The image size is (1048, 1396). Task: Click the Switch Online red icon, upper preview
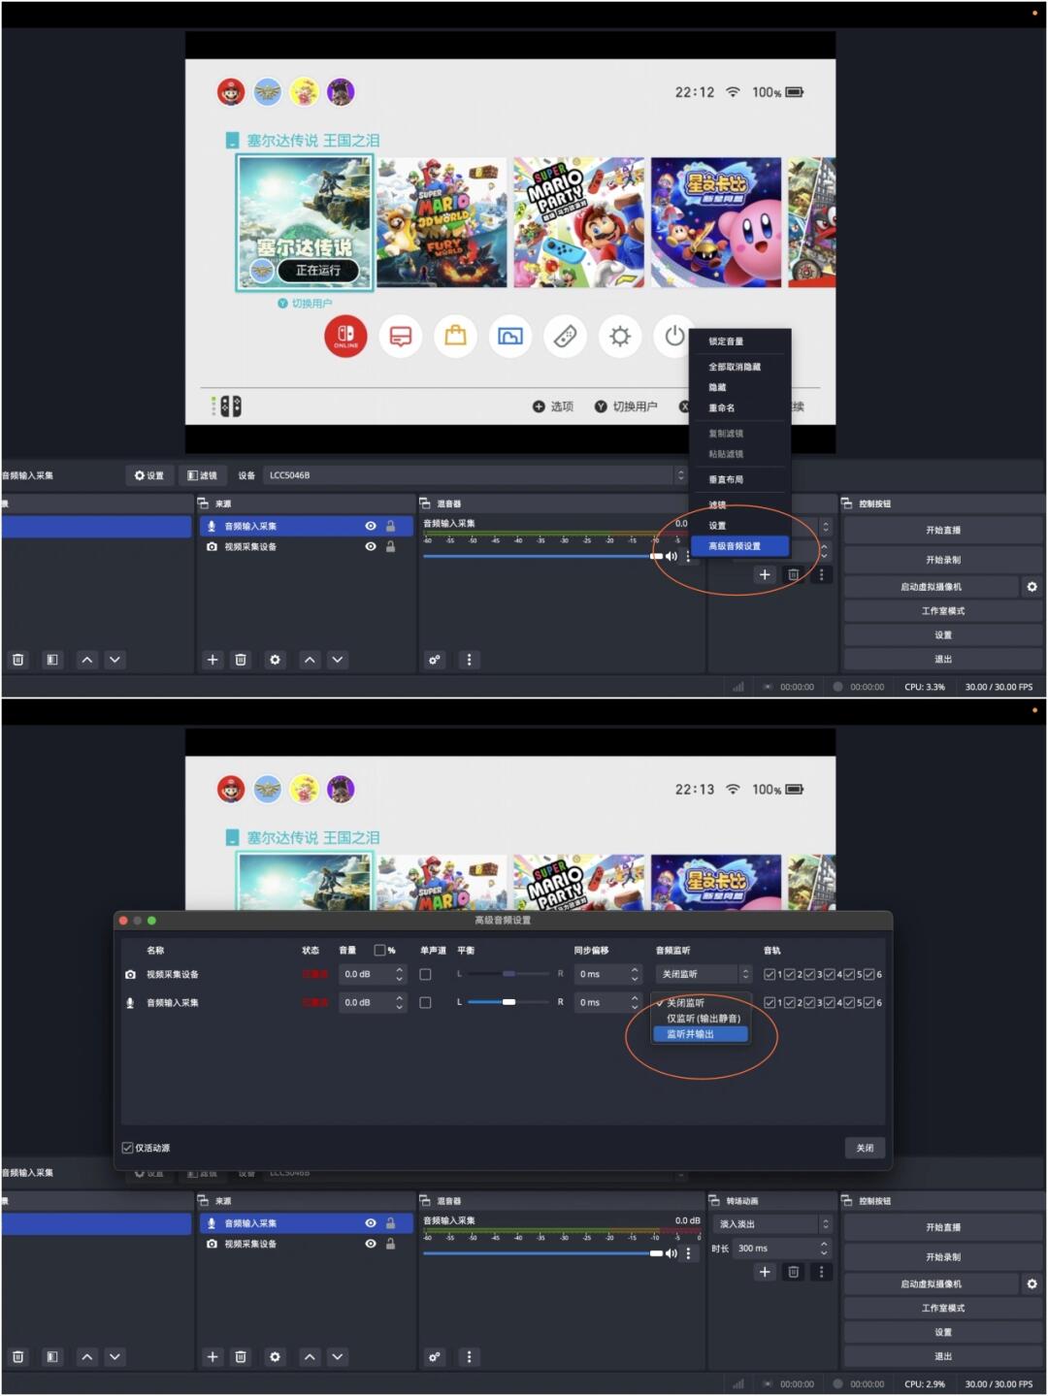(345, 337)
